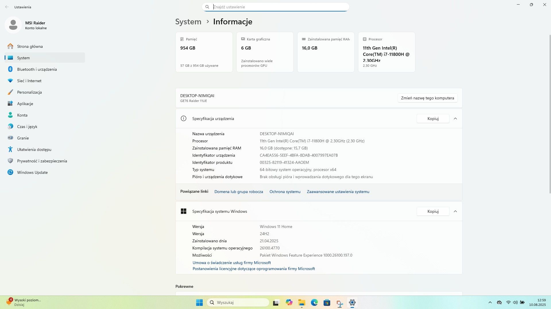The image size is (551, 309).
Task: Open the Pamięć 954 GB storage card
Action: 204,52
